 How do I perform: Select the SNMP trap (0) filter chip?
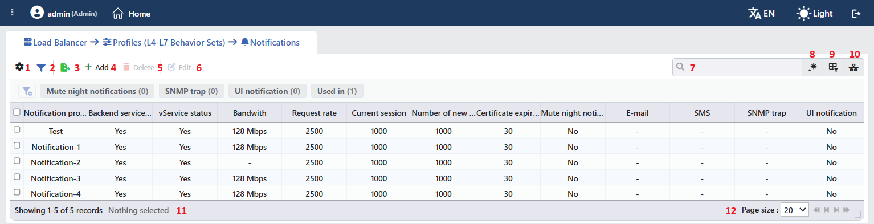(x=191, y=91)
